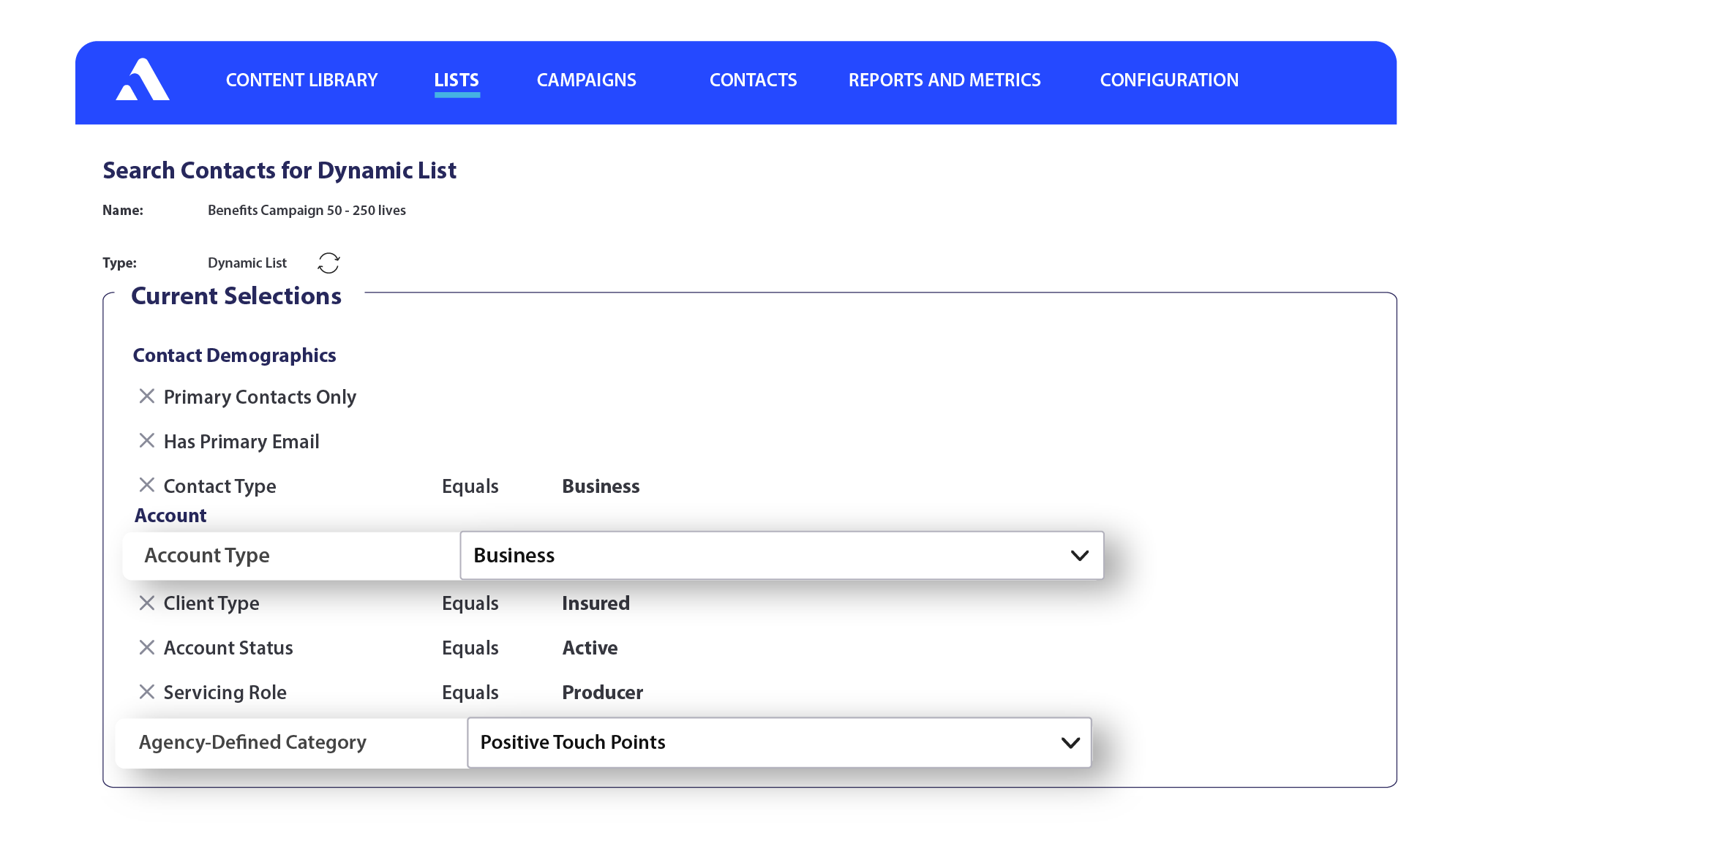Remove the Servicing Role filter
The width and height of the screenshot is (1709, 860).
pyautogui.click(x=147, y=693)
